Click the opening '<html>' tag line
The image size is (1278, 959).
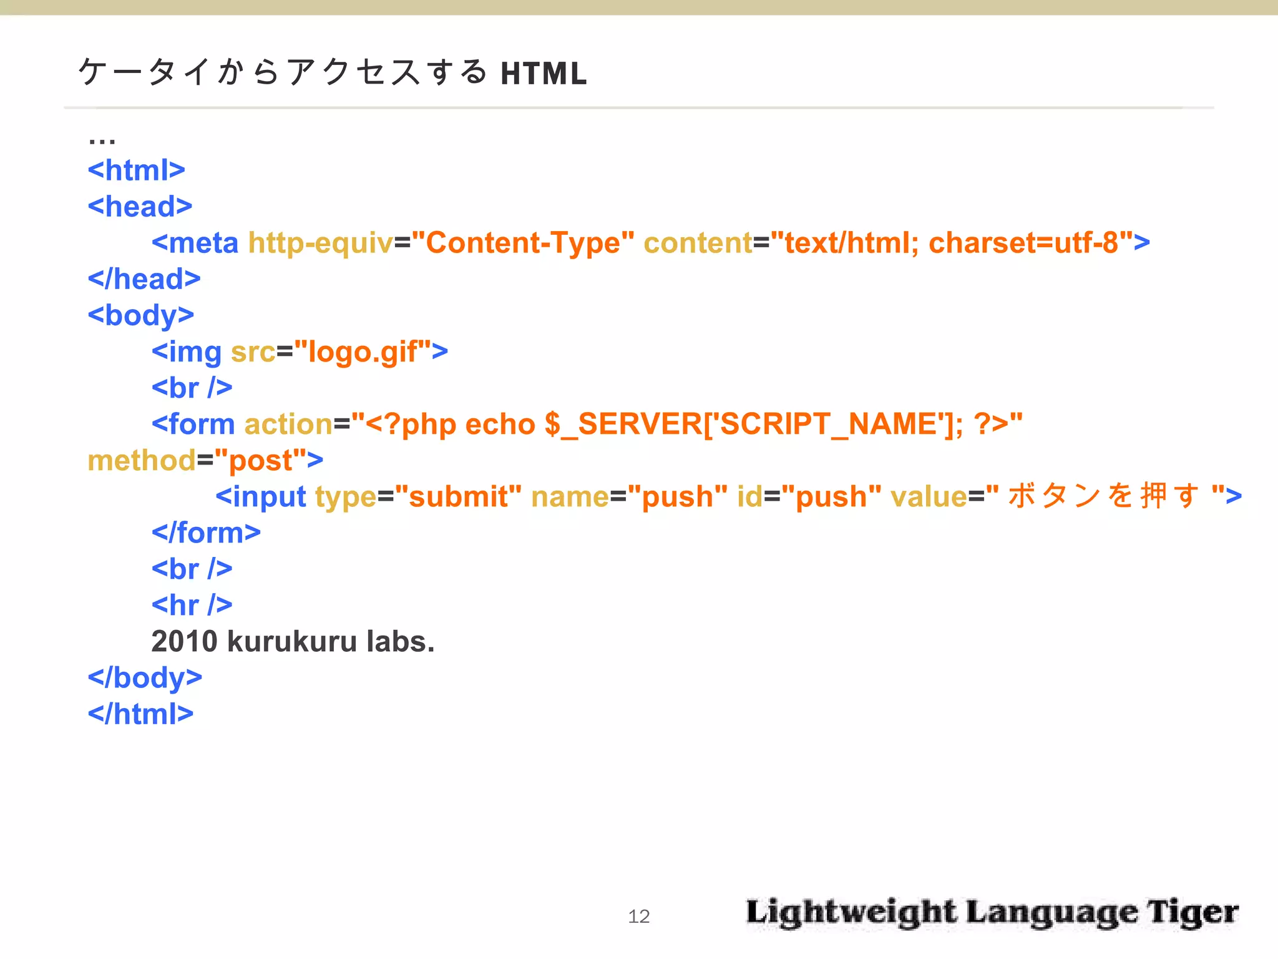point(137,170)
